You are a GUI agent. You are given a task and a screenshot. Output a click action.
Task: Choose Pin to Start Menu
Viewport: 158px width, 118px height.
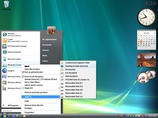(x=41, y=82)
